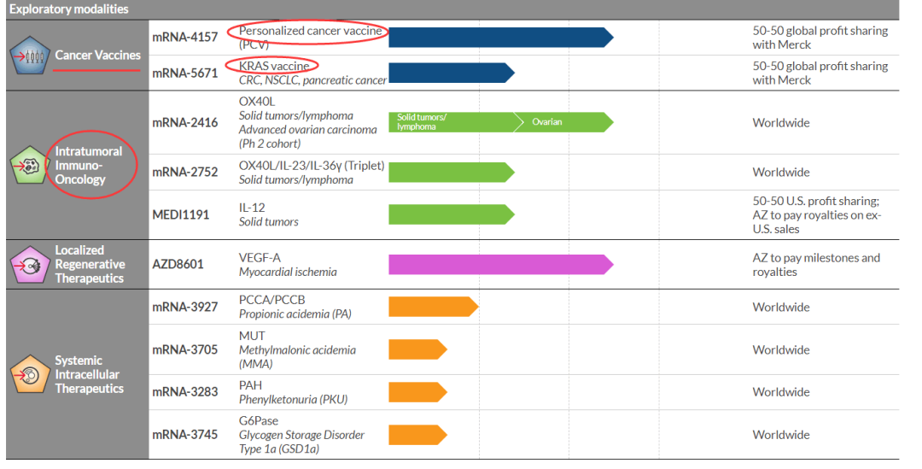Click the PCCA/PCCB program name
This screenshot has height=469, width=922.
coord(271,300)
